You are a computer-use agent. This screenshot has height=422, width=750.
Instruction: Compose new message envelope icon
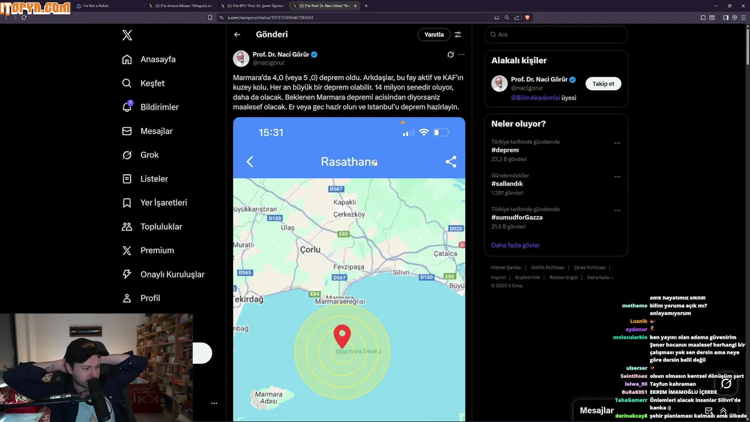pos(709,411)
